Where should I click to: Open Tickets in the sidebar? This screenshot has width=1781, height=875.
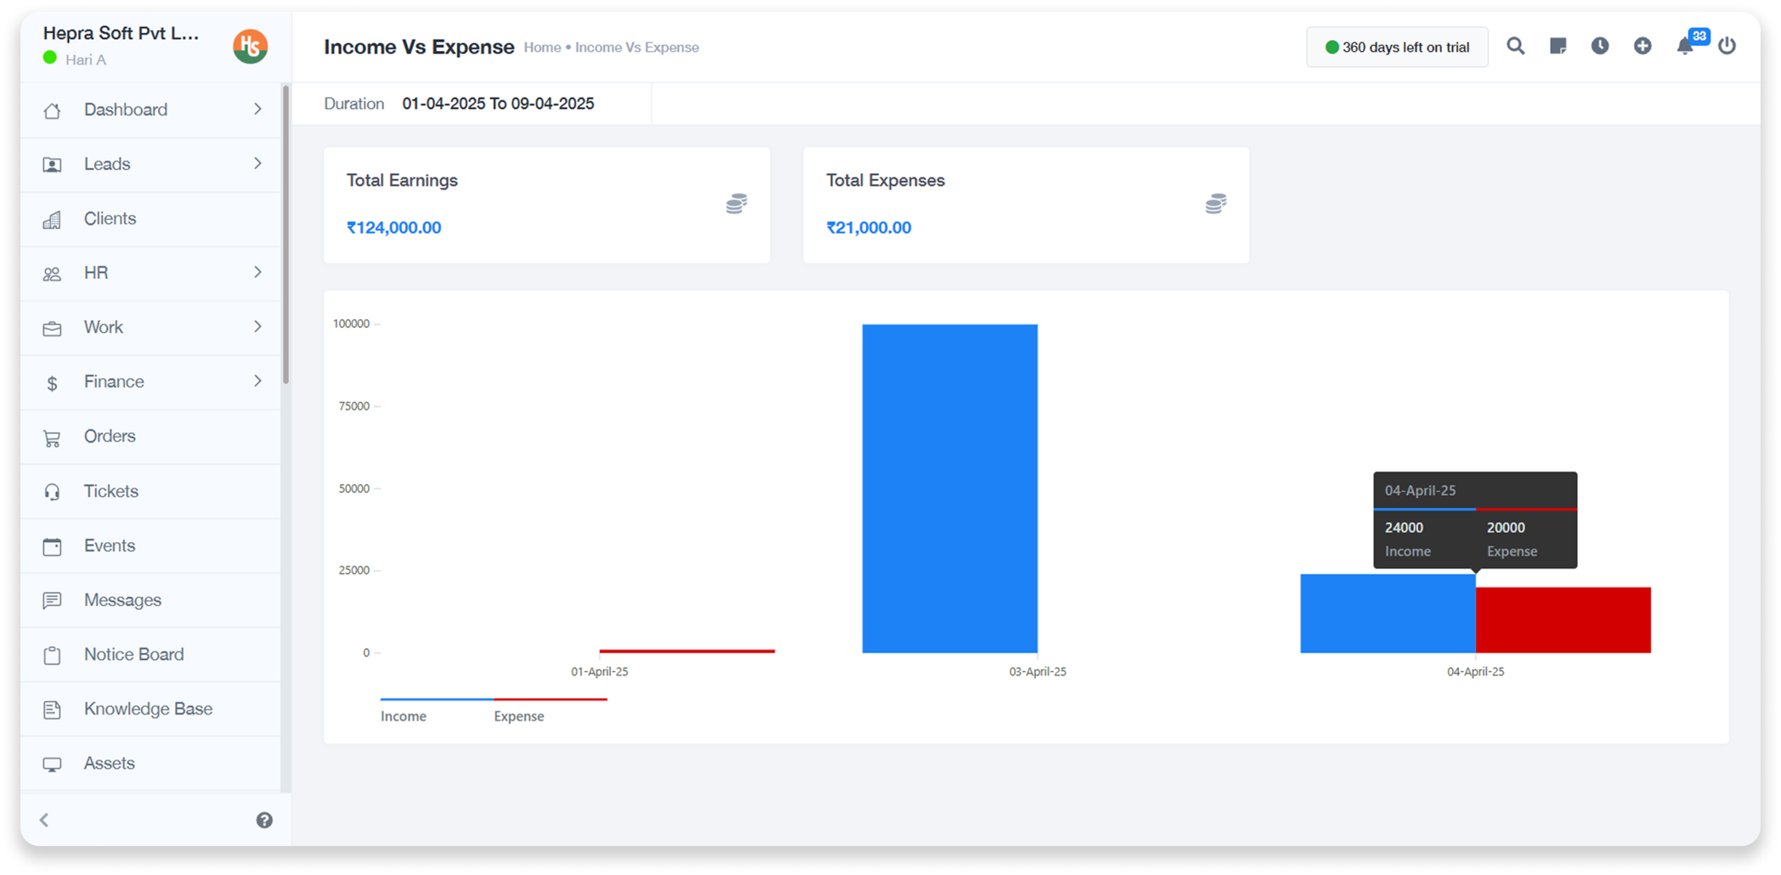[110, 491]
